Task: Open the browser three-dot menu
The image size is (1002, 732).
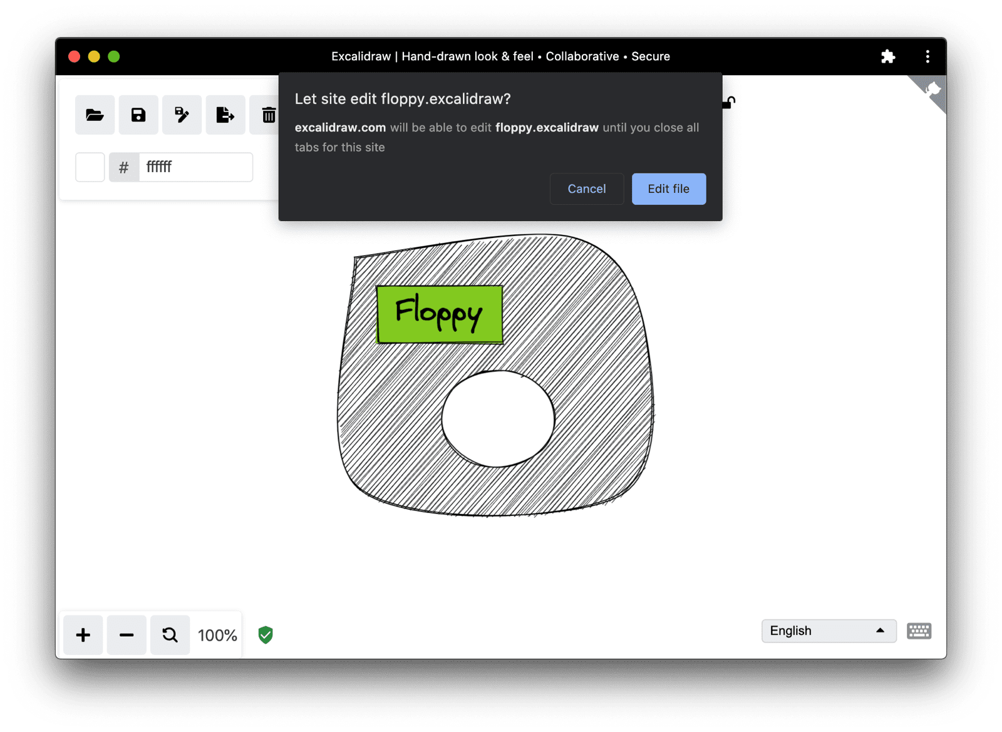Action: (927, 56)
